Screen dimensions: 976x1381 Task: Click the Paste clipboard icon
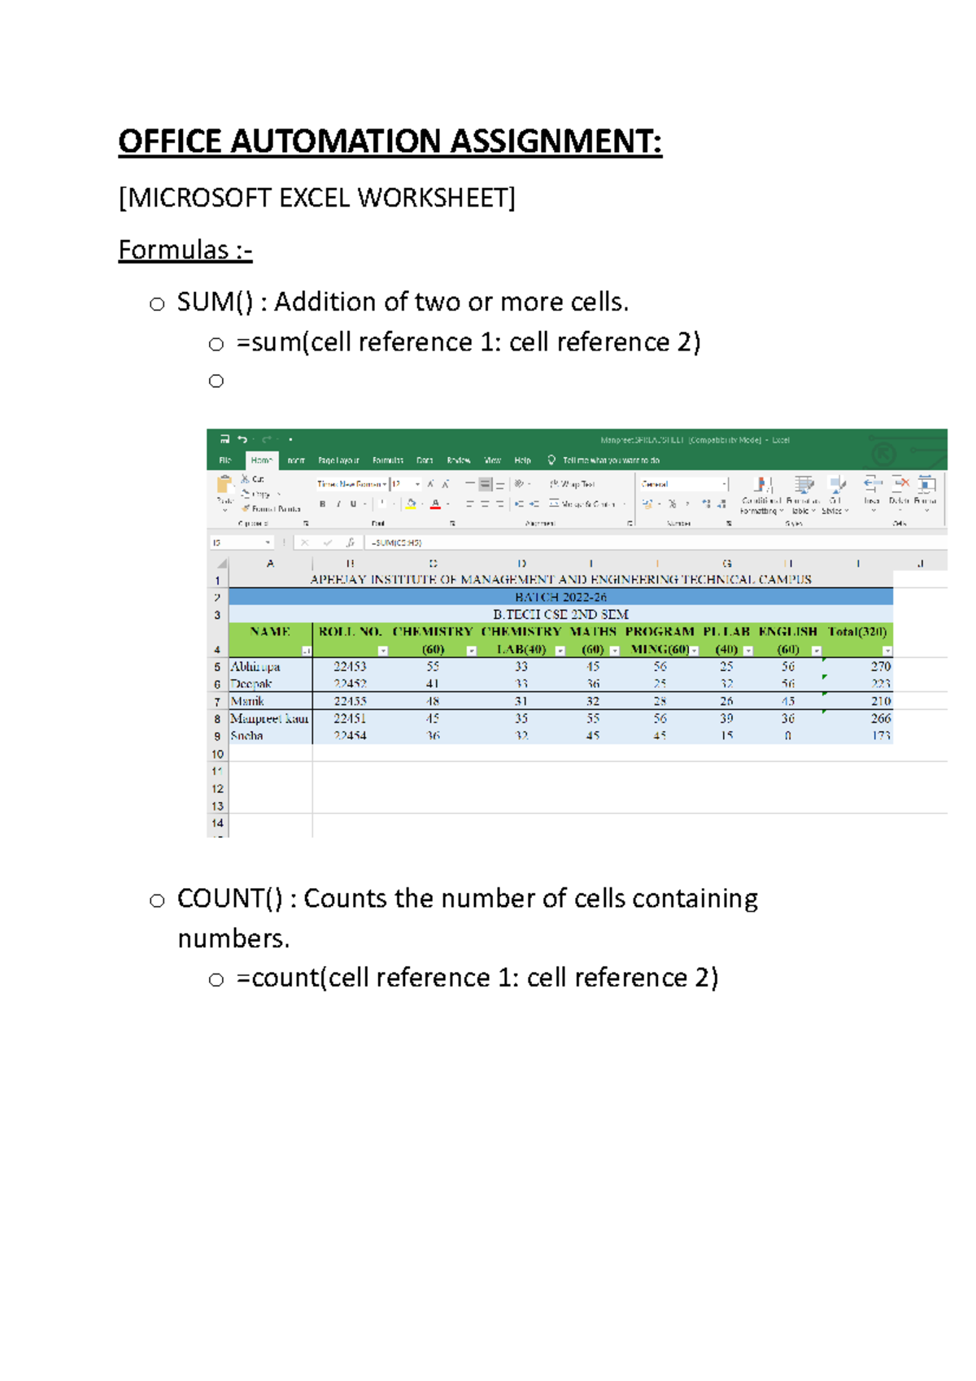click(224, 486)
